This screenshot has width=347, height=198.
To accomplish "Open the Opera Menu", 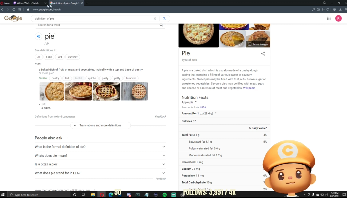I will 6,3.
